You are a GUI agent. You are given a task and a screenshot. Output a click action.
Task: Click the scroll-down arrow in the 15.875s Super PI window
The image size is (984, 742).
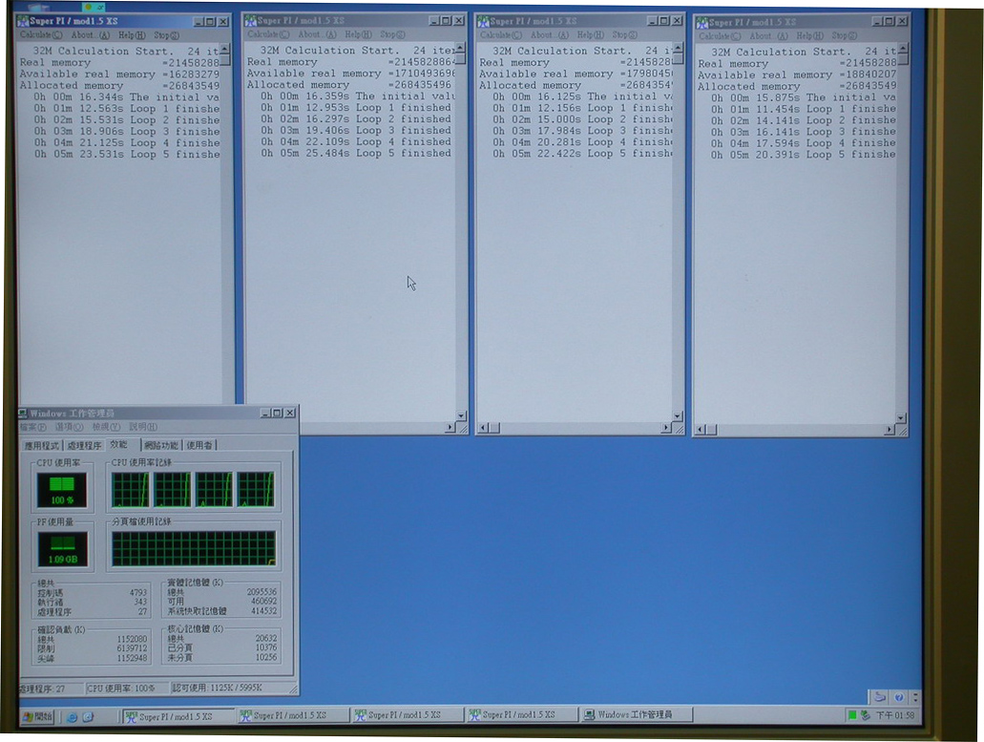[901, 418]
